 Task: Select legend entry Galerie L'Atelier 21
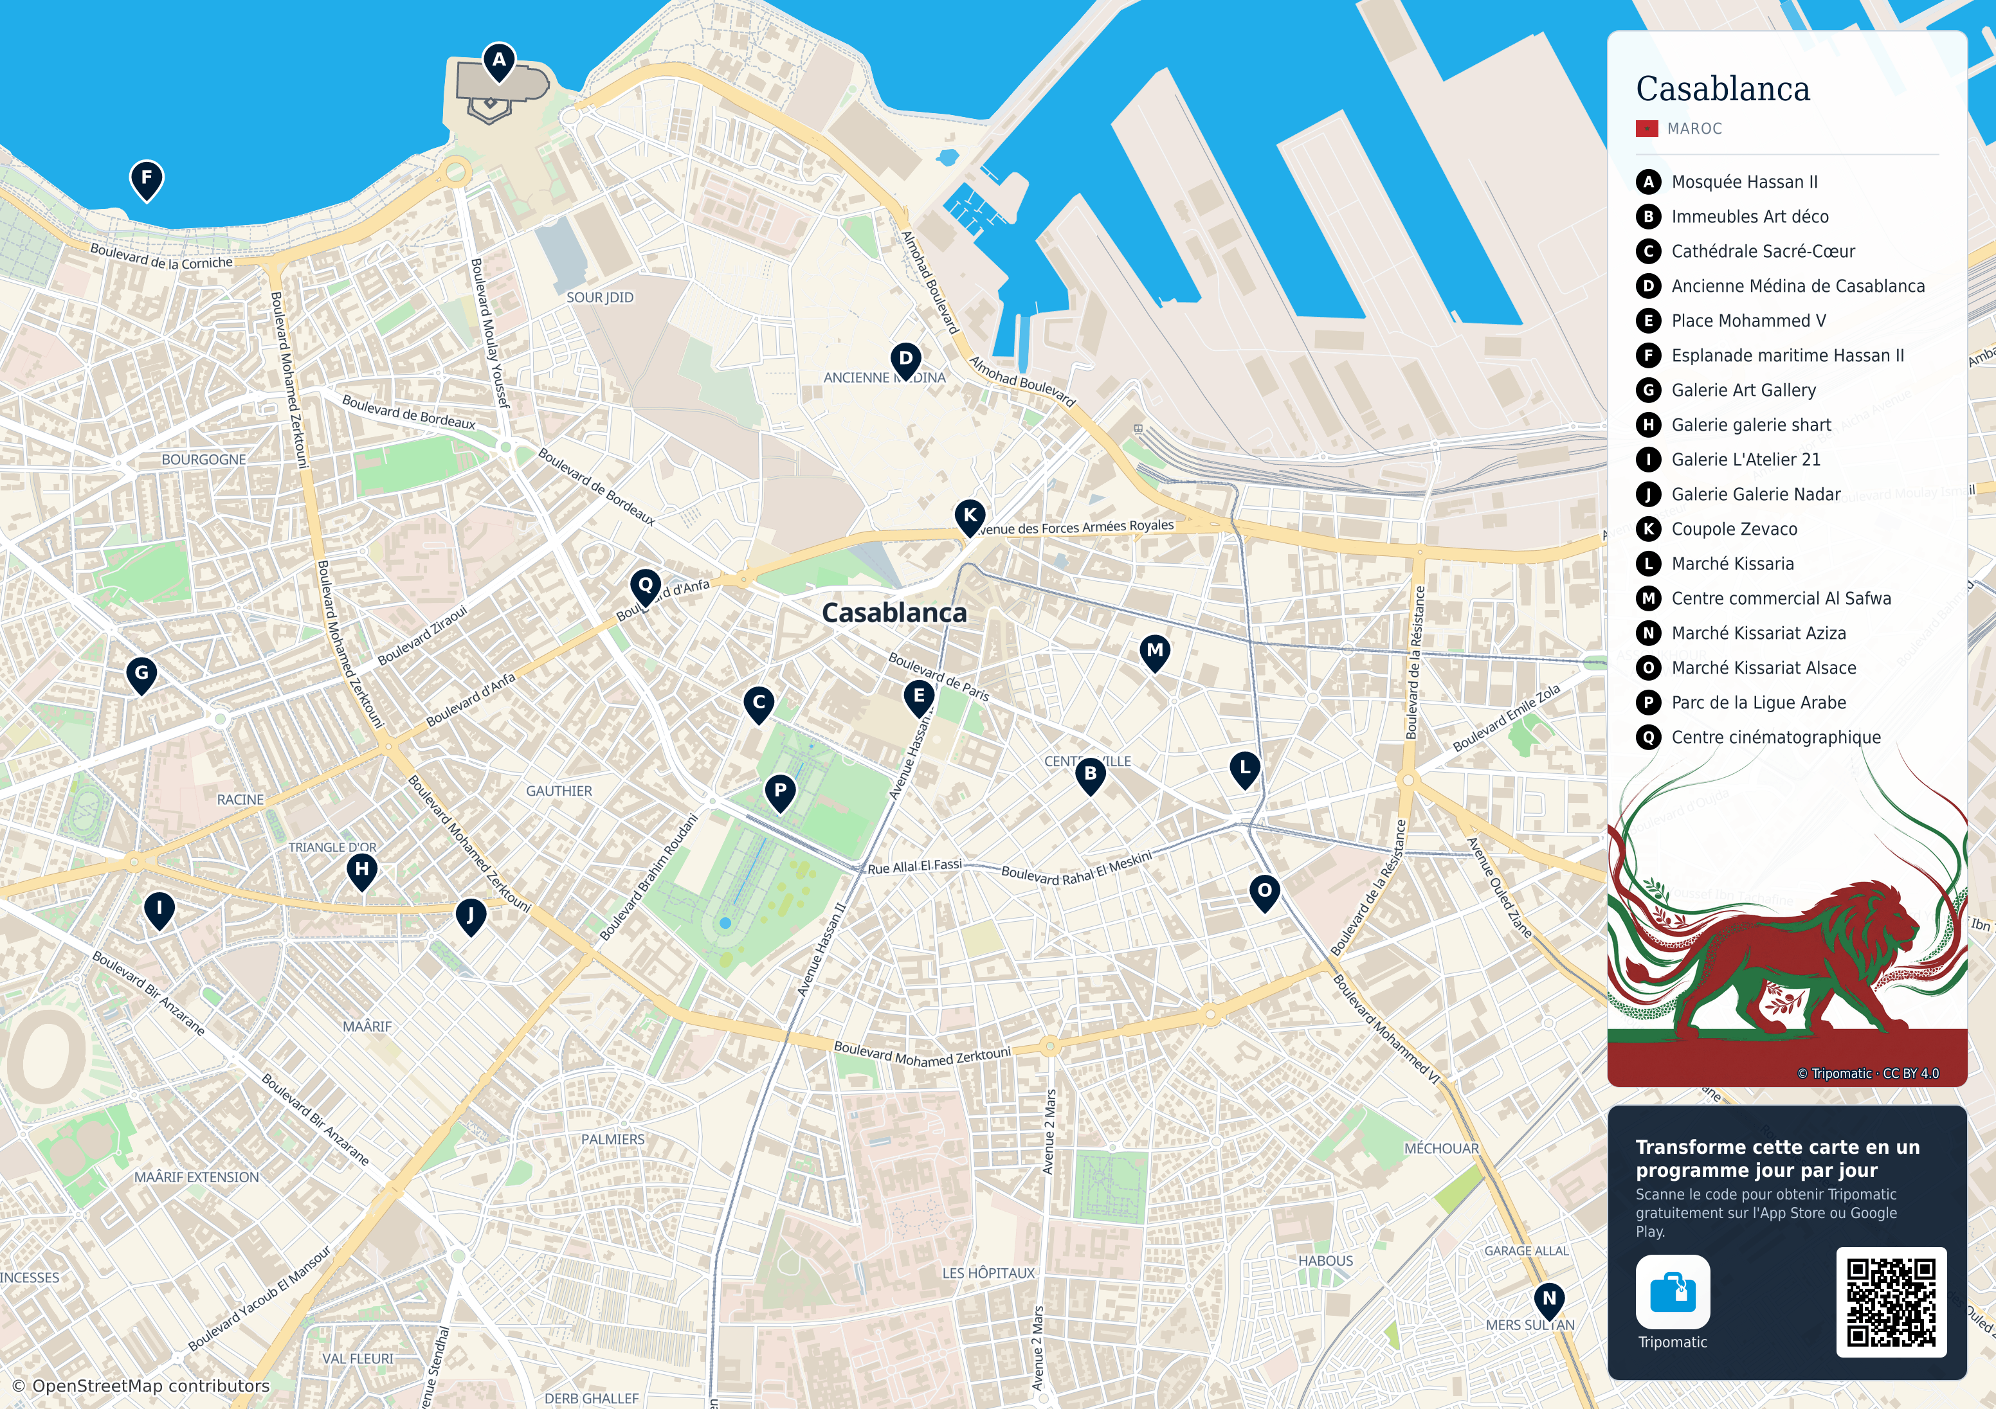[1728, 460]
